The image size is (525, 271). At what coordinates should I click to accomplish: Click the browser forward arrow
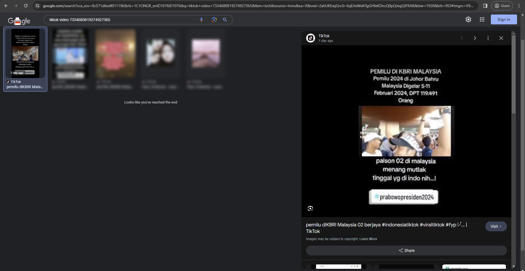tap(16, 6)
